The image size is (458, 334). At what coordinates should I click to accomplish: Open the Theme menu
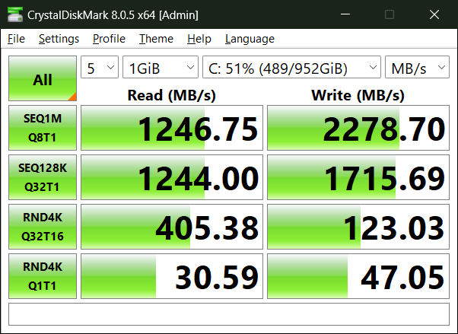156,39
